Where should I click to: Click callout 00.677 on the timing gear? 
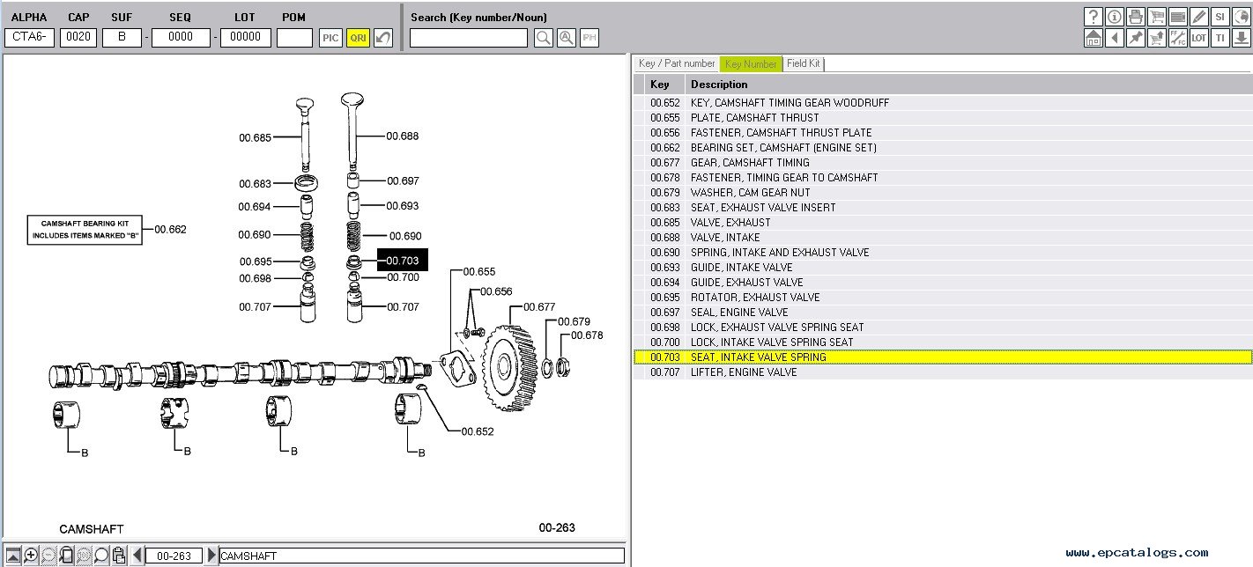click(x=539, y=307)
